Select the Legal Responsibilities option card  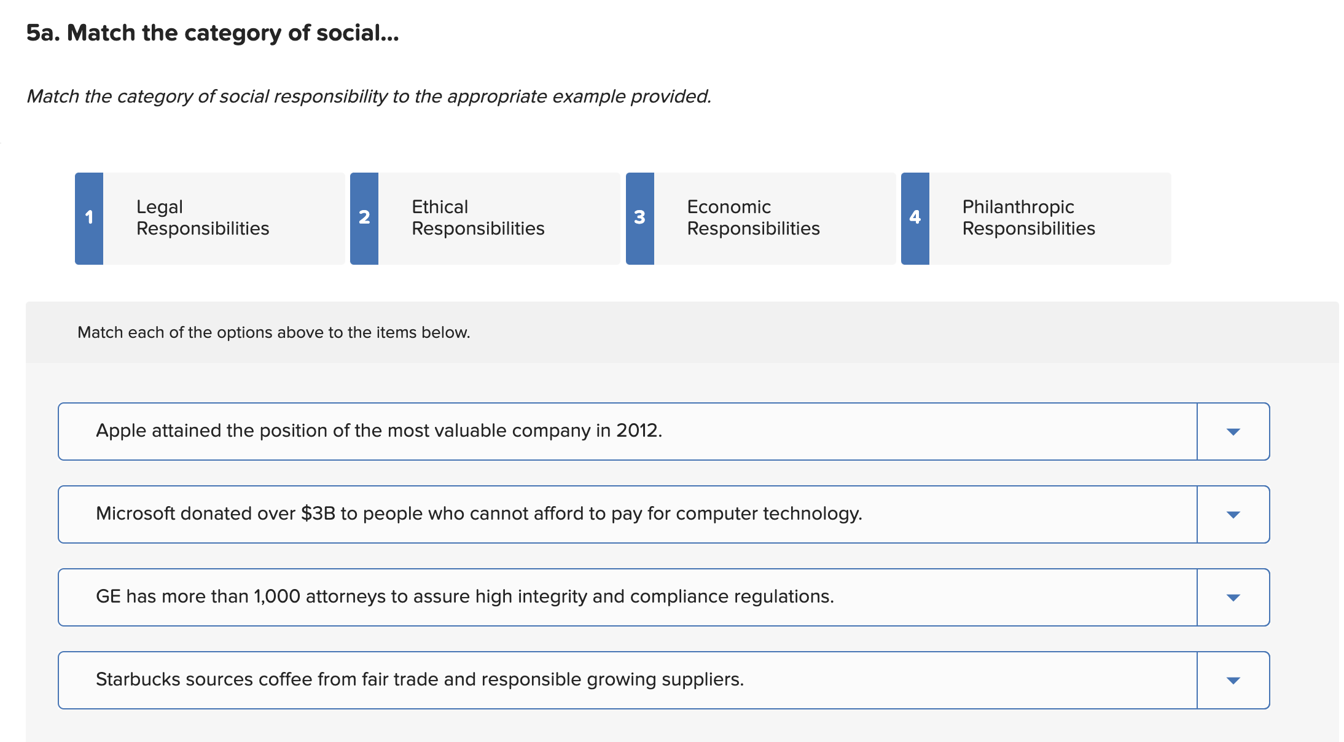tap(210, 219)
